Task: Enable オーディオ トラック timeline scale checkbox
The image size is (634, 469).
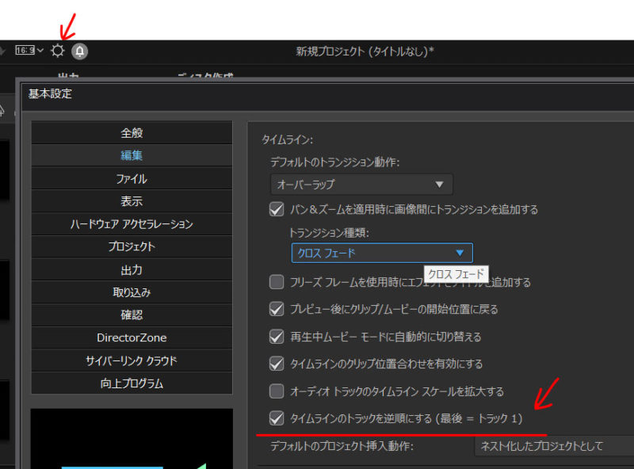Action: click(x=277, y=391)
